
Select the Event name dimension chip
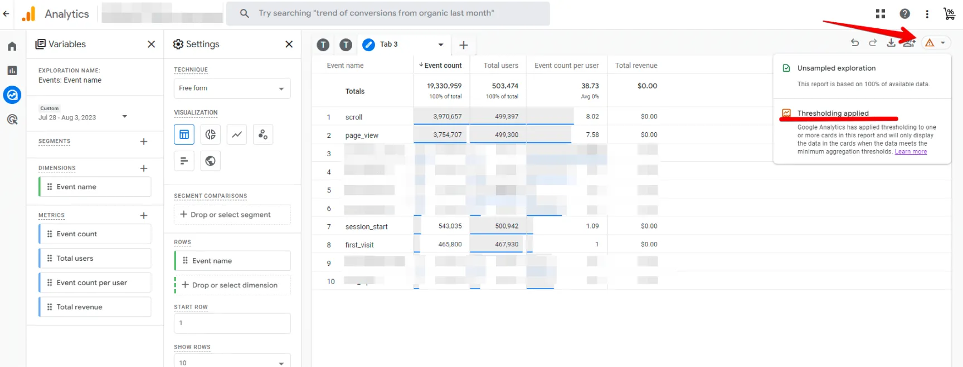pyautogui.click(x=95, y=187)
